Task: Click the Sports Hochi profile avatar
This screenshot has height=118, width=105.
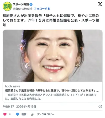Action: pyautogui.click(x=7, y=6)
